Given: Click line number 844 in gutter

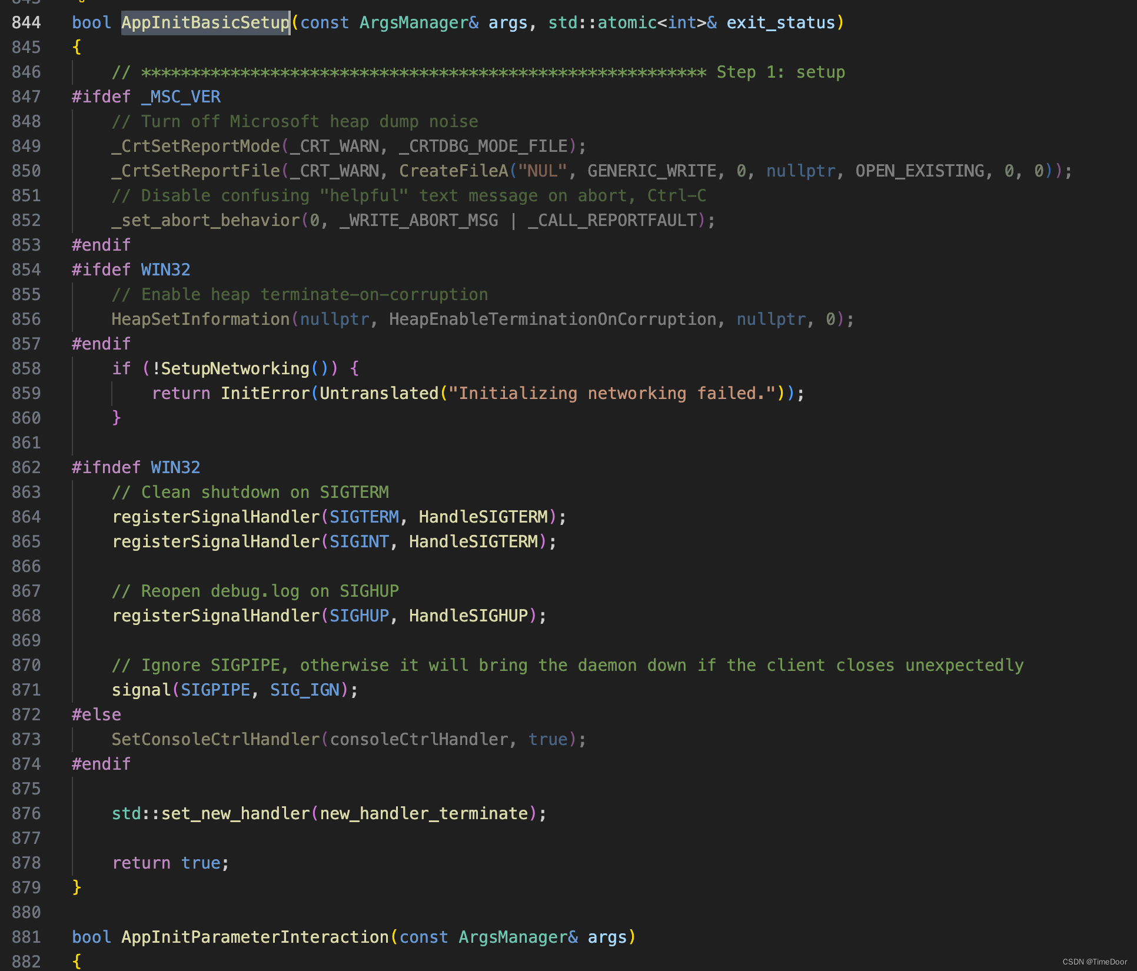Looking at the screenshot, I should pos(26,22).
